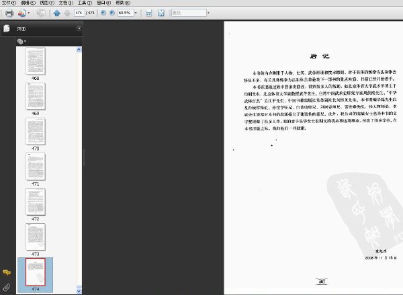This screenshot has width=403, height=295.
Task: Click the fit full page icon
Action: coord(161,13)
